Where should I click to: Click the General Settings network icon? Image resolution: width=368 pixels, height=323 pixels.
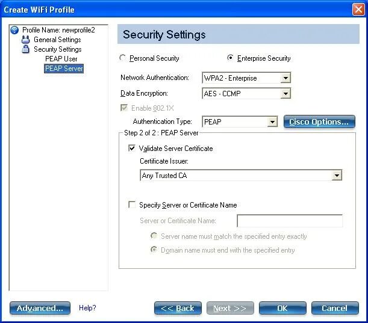click(x=25, y=40)
